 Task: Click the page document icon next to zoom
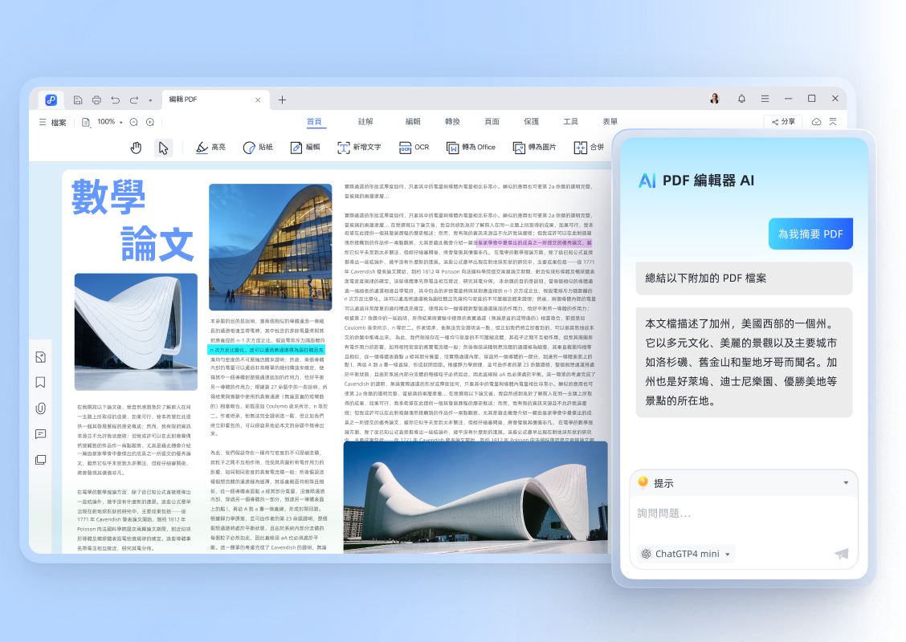(x=85, y=123)
